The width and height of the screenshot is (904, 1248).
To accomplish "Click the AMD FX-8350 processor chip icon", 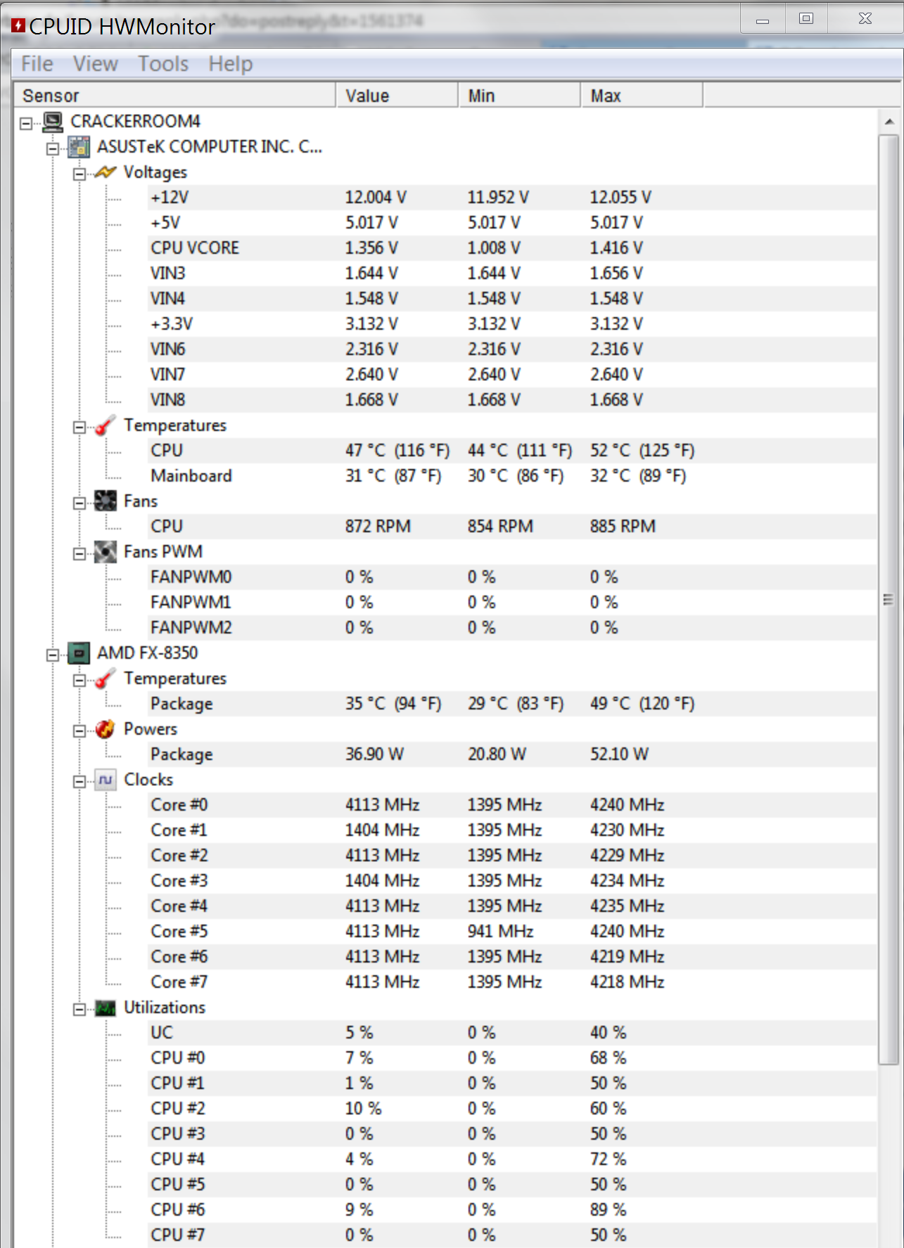I will (79, 653).
